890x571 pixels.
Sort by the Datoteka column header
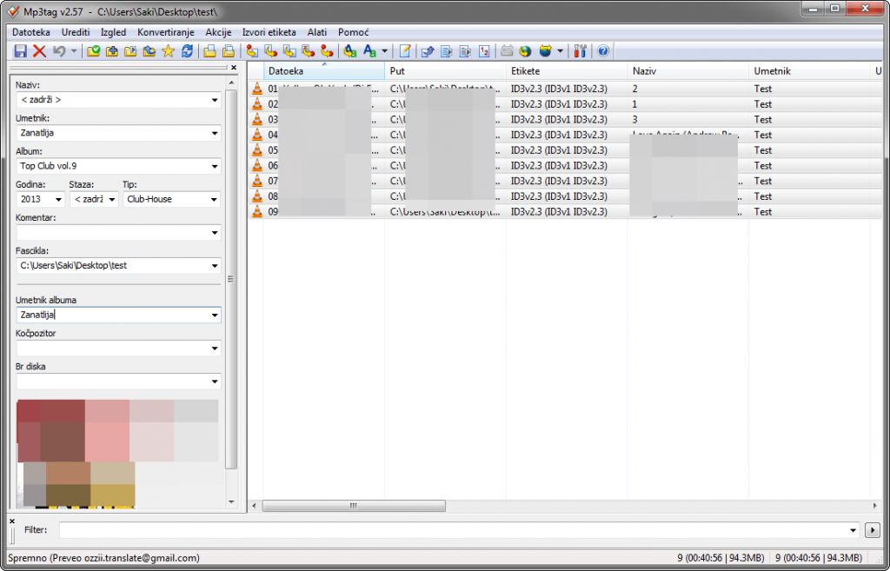click(x=324, y=71)
